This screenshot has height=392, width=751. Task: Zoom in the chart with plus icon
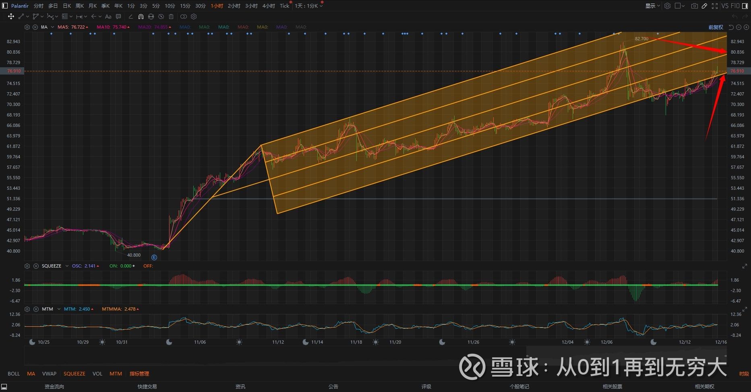(746, 27)
